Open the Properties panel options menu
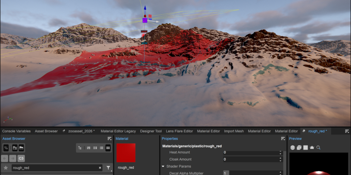The image size is (351, 175). click(x=283, y=139)
